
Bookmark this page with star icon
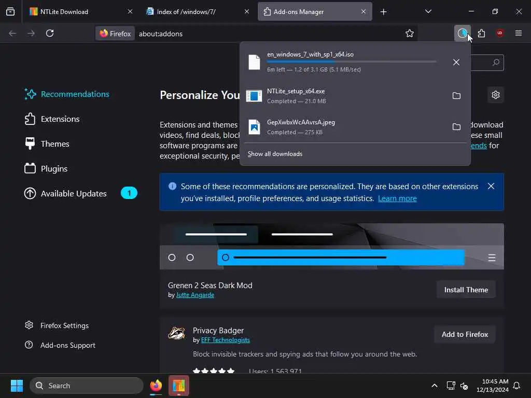(410, 33)
